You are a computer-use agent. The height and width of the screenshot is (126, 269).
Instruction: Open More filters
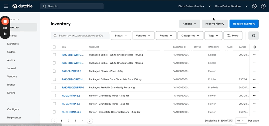point(233,36)
